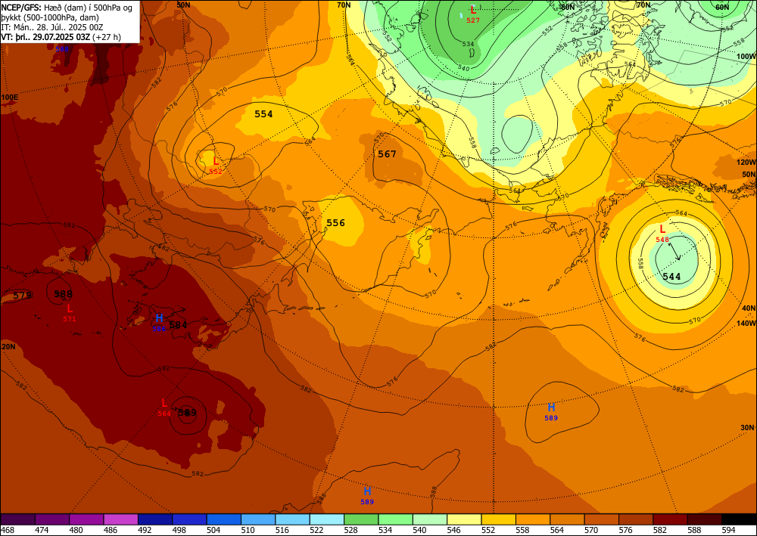This screenshot has width=757, height=536.
Task: Select the '120W' longitude label
Action: 746,163
